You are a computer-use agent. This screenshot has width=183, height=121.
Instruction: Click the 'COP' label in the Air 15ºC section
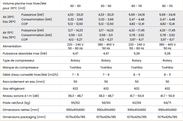(24, 39)
